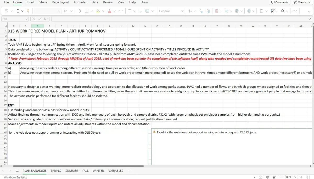The width and height of the screenshot is (314, 179).
Task: Click the Keyboard Shortcuts icon in status bar
Action: (261, 177)
